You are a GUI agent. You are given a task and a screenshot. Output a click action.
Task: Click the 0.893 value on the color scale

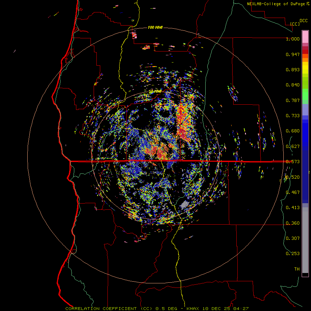[293, 69]
